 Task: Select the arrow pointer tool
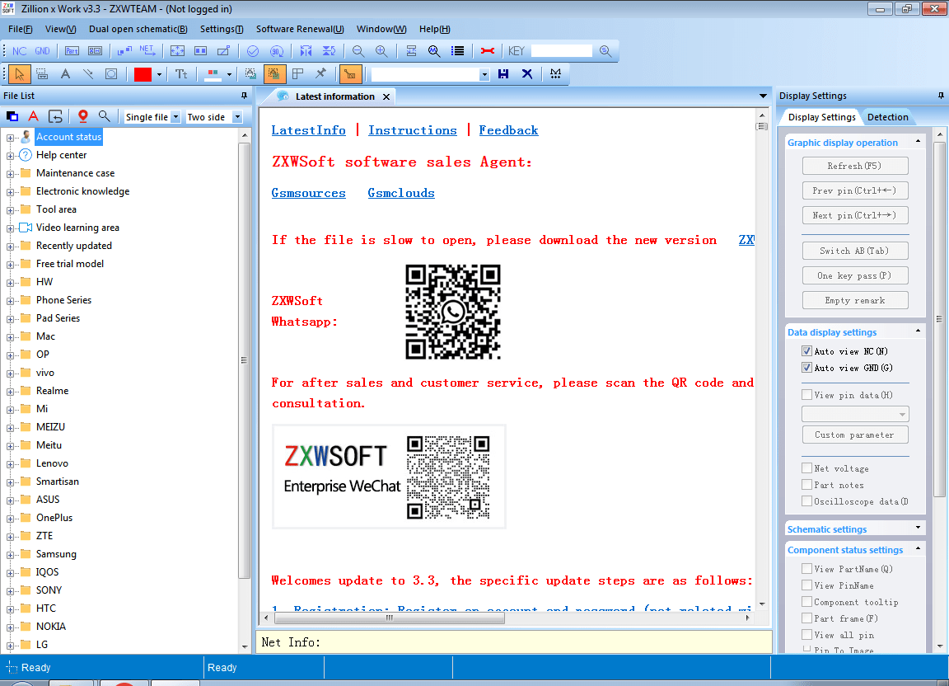(x=20, y=74)
